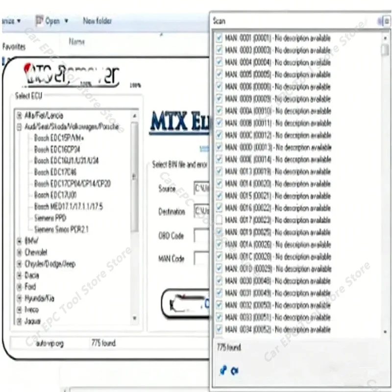Image resolution: width=392 pixels, height=392 pixels.
Task: Click row text 'MAN: 0016 (00022)'
Action: (x=248, y=208)
